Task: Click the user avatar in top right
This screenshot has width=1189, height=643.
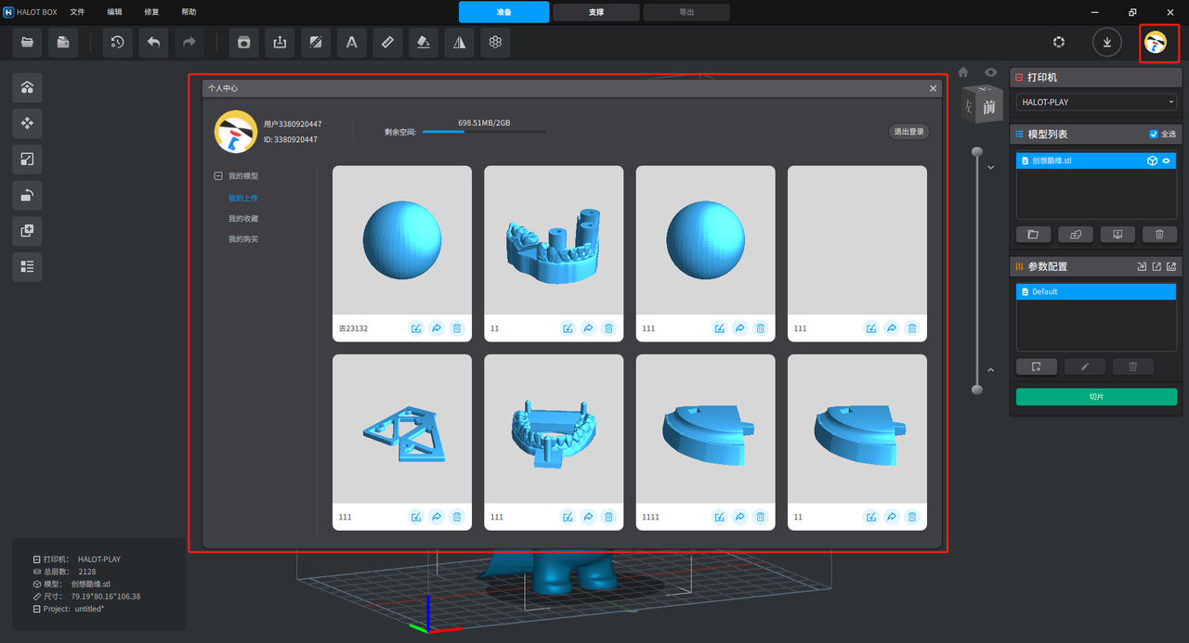Action: point(1155,42)
